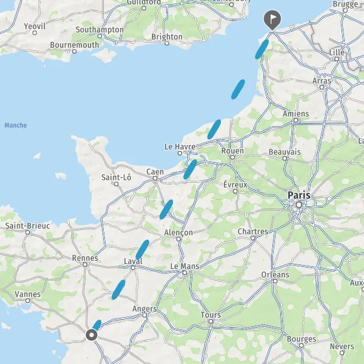Click the Chartres city label
The image size is (364, 364).
[x=253, y=232]
